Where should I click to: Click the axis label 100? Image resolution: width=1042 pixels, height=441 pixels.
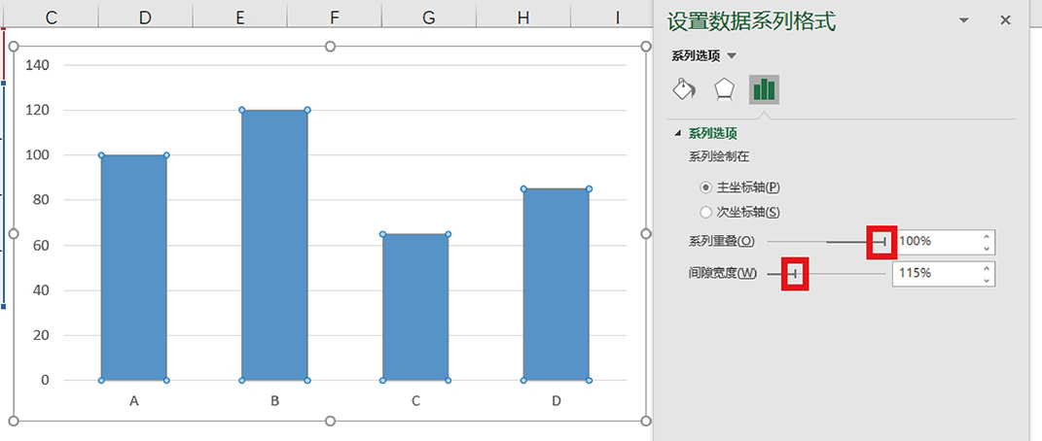point(38,155)
